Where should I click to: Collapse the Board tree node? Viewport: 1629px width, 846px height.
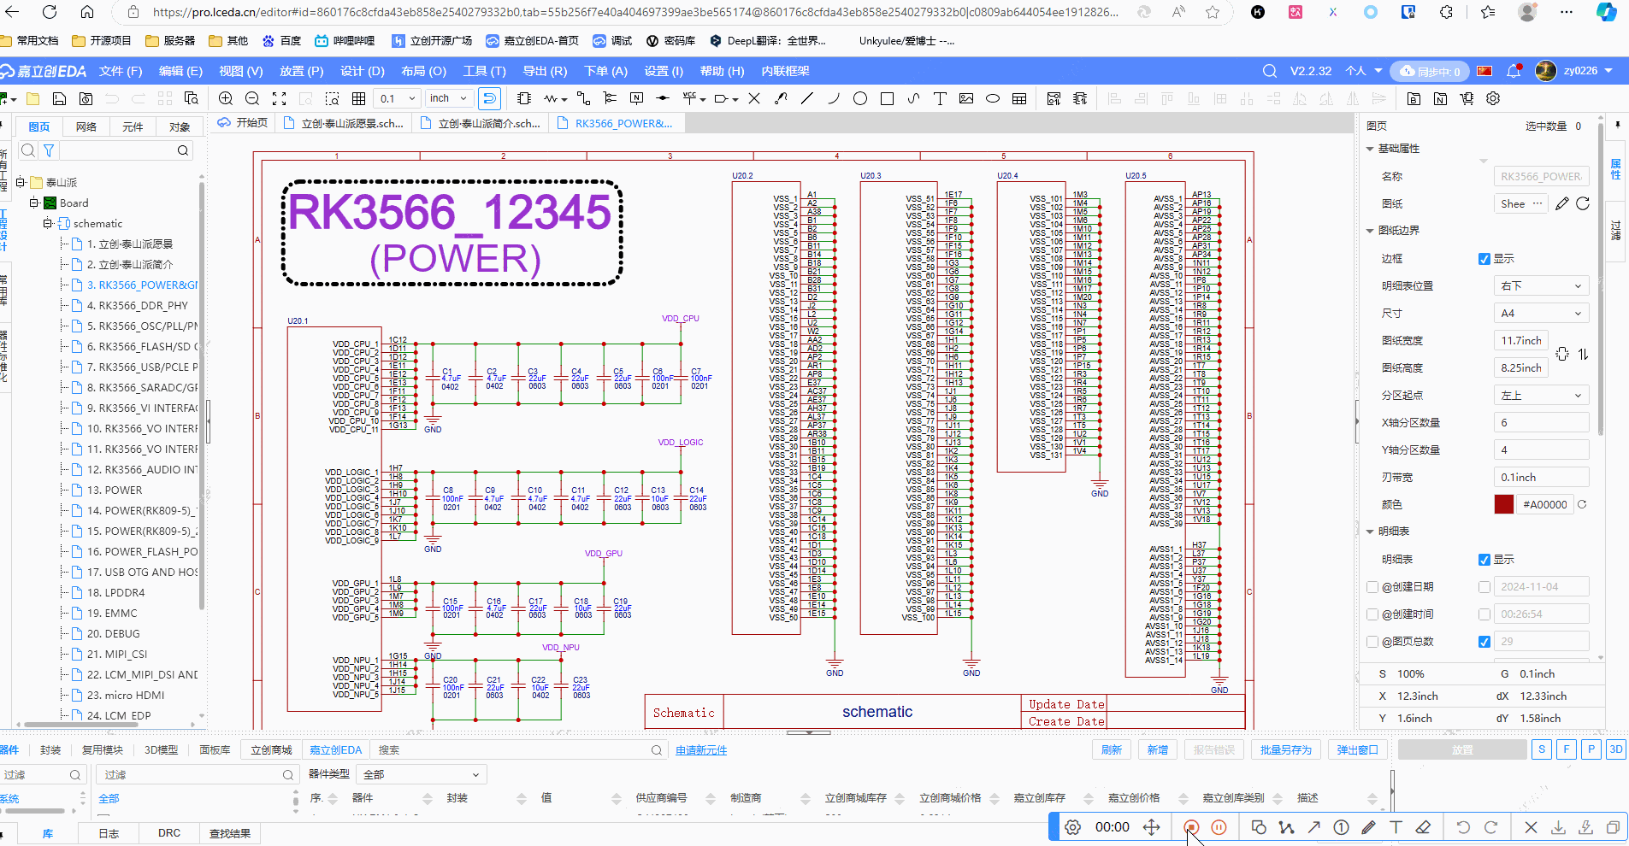coord(34,203)
